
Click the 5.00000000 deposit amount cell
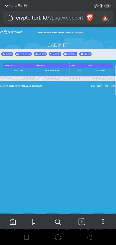18,70
